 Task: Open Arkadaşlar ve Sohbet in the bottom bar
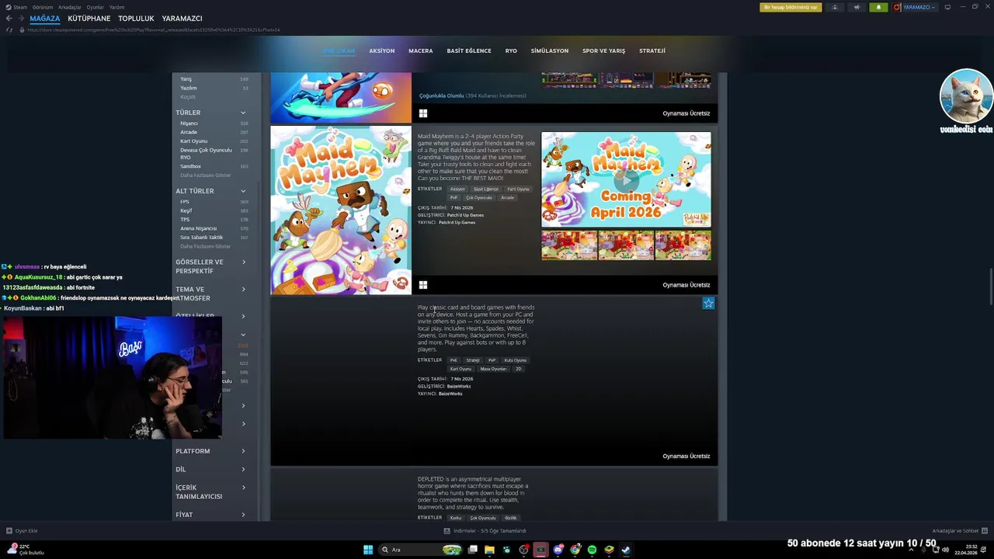pos(959,531)
